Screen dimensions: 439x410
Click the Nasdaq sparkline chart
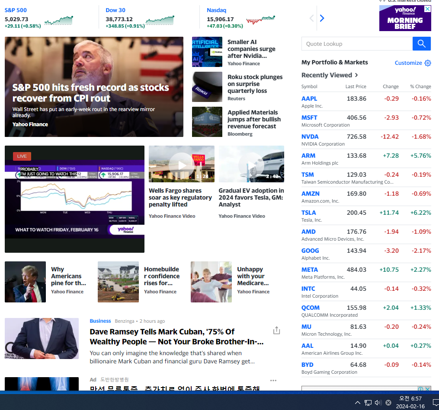261,19
